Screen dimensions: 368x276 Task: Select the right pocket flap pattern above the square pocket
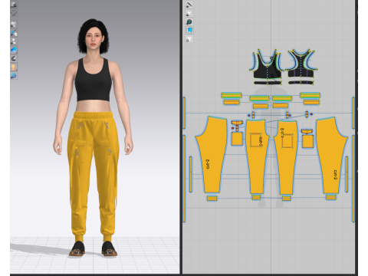[307, 132]
